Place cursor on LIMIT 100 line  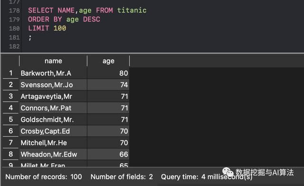click(47, 28)
